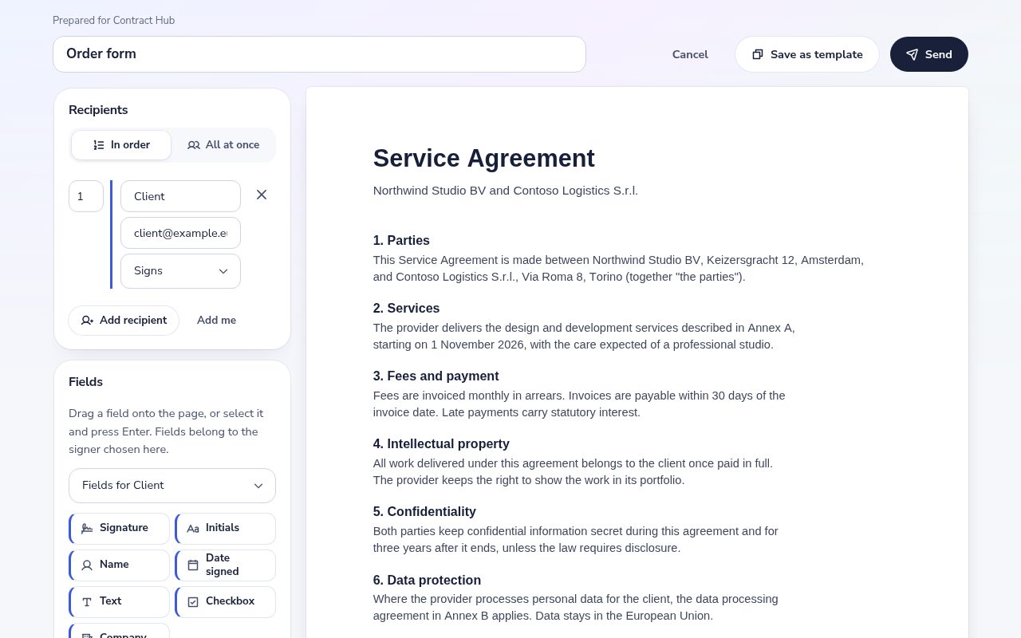1021x638 pixels.
Task: Click the Add recipient button
Action: click(124, 321)
